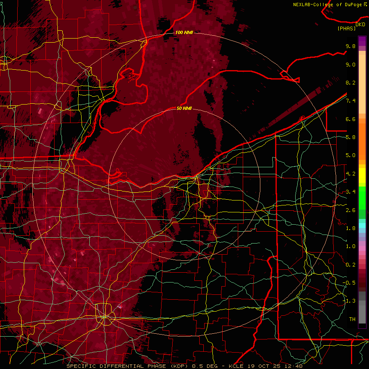The image size is (369, 369).
Task: Click the 1.0 scale value
Action: (351, 246)
